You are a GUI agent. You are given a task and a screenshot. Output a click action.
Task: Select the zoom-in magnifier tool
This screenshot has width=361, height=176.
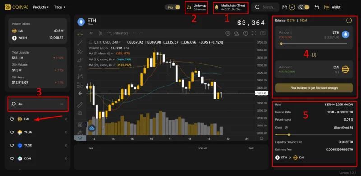pyautogui.click(x=80, y=113)
